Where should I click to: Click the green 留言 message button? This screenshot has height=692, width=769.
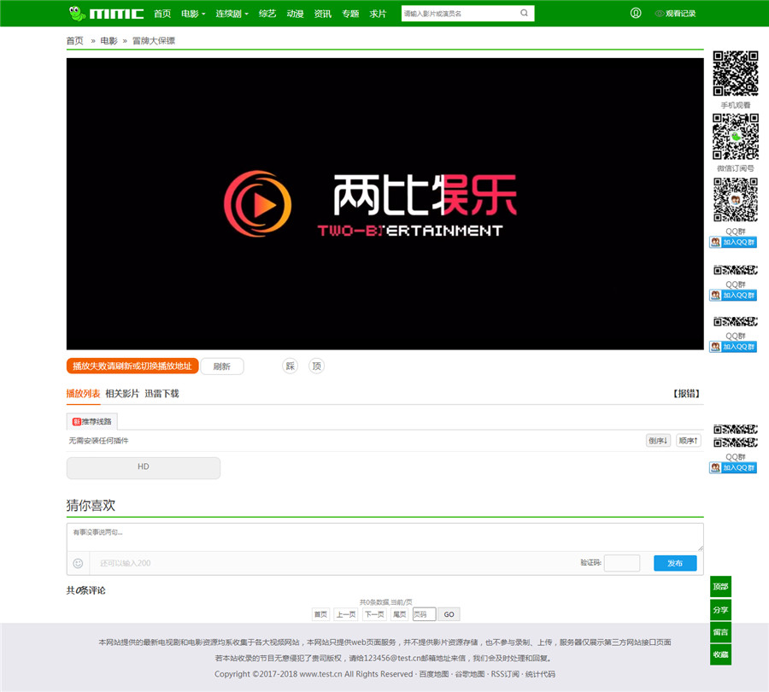(720, 632)
